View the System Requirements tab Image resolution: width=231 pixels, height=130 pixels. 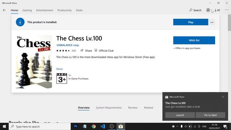coord(109,108)
